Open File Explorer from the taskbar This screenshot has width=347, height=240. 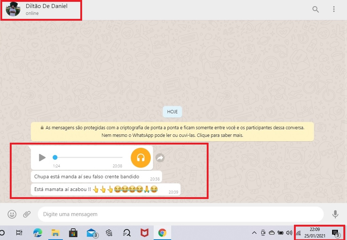click(55, 233)
